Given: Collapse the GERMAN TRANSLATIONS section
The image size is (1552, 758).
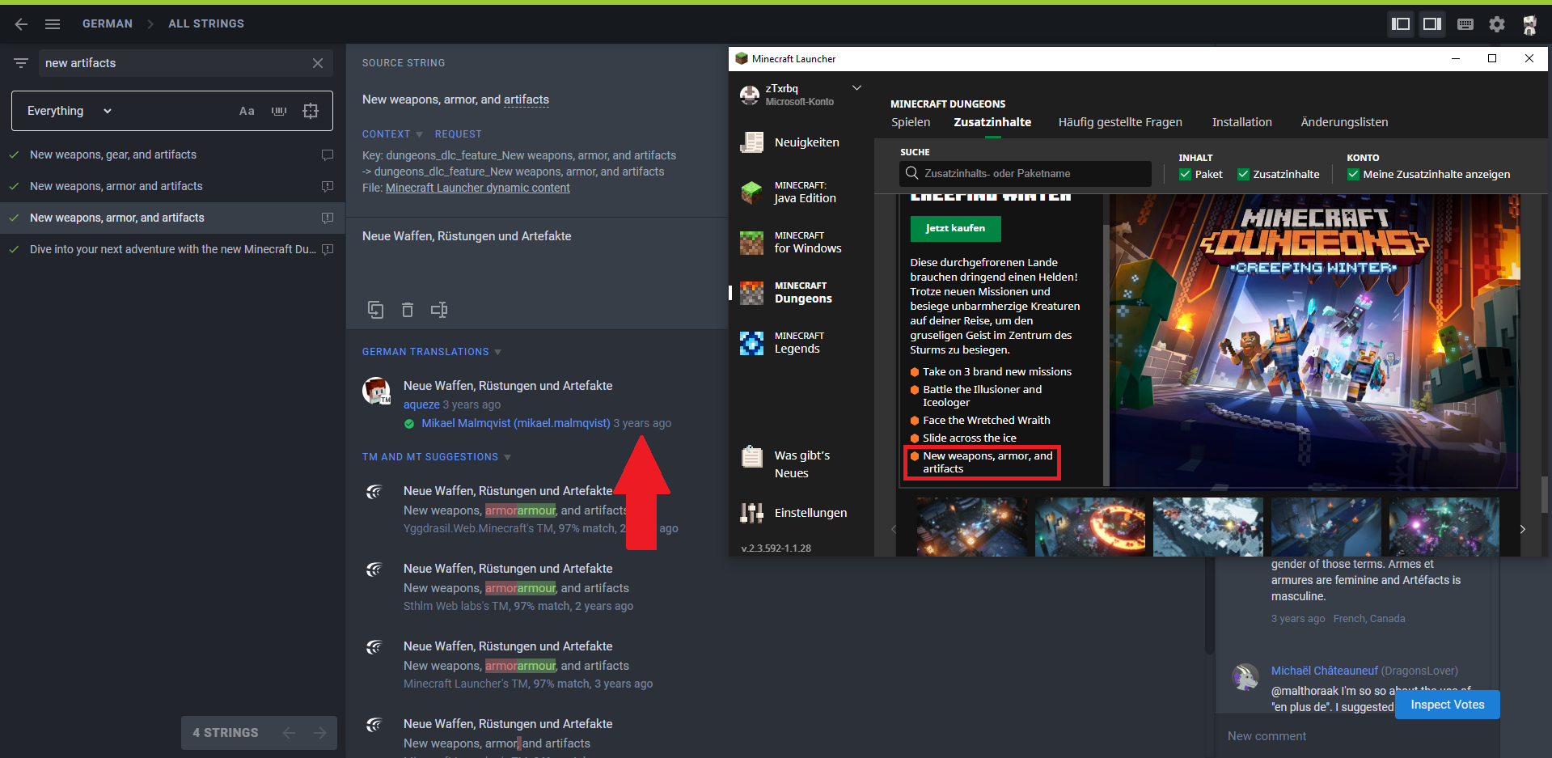Looking at the screenshot, I should pos(432,352).
